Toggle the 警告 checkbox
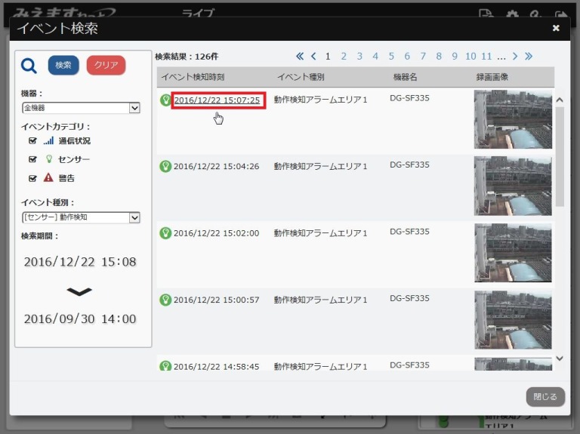The image size is (580, 434). click(x=32, y=179)
